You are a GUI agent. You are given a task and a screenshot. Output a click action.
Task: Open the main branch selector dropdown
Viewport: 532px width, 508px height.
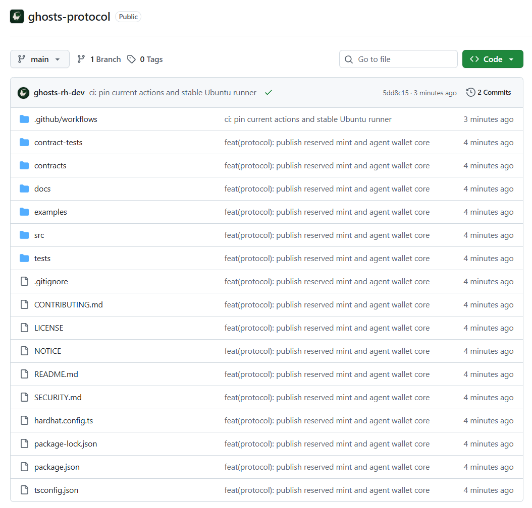40,59
